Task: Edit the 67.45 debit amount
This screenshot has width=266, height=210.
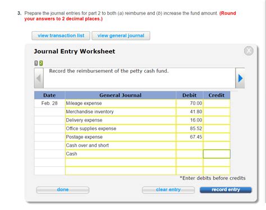Action: tap(190, 137)
